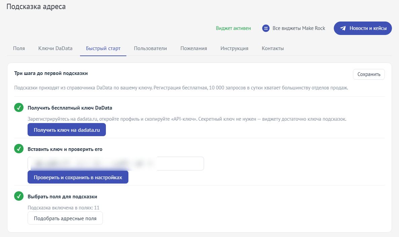Switch to the Ключи DaData tab
The image size is (399, 237).
pos(55,48)
